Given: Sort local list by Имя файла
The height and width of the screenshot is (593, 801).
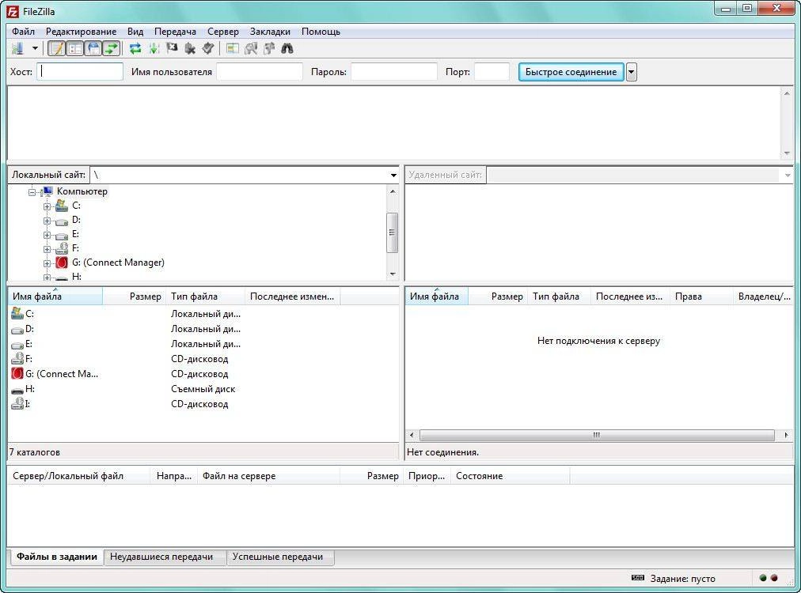Looking at the screenshot, I should tap(55, 296).
